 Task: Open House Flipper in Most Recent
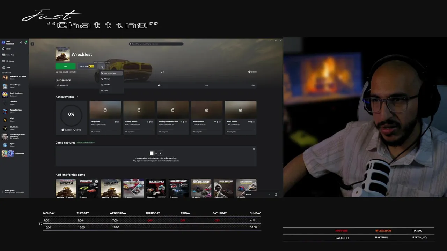click(14, 86)
